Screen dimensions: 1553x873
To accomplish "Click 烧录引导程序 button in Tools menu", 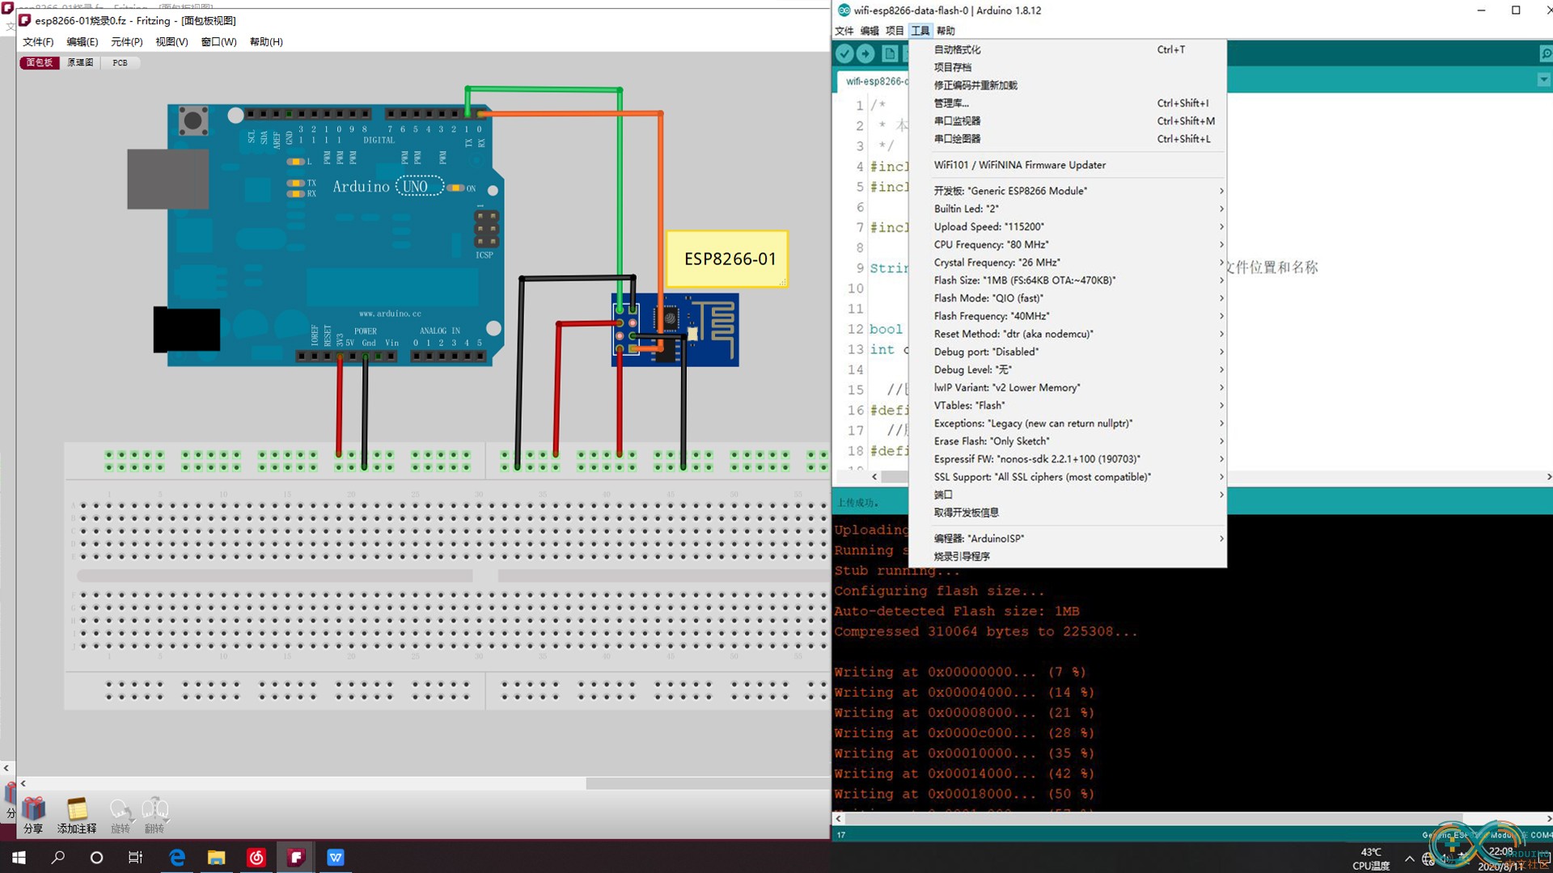I will (x=961, y=555).
